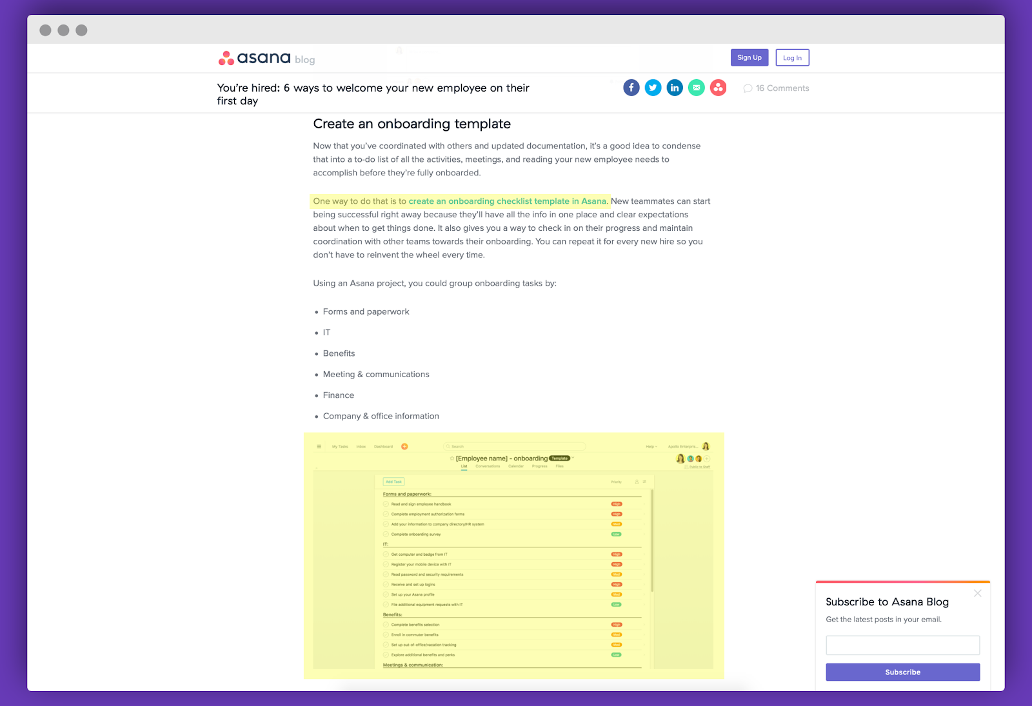Focus the email field in the subscribe popup

click(x=903, y=645)
